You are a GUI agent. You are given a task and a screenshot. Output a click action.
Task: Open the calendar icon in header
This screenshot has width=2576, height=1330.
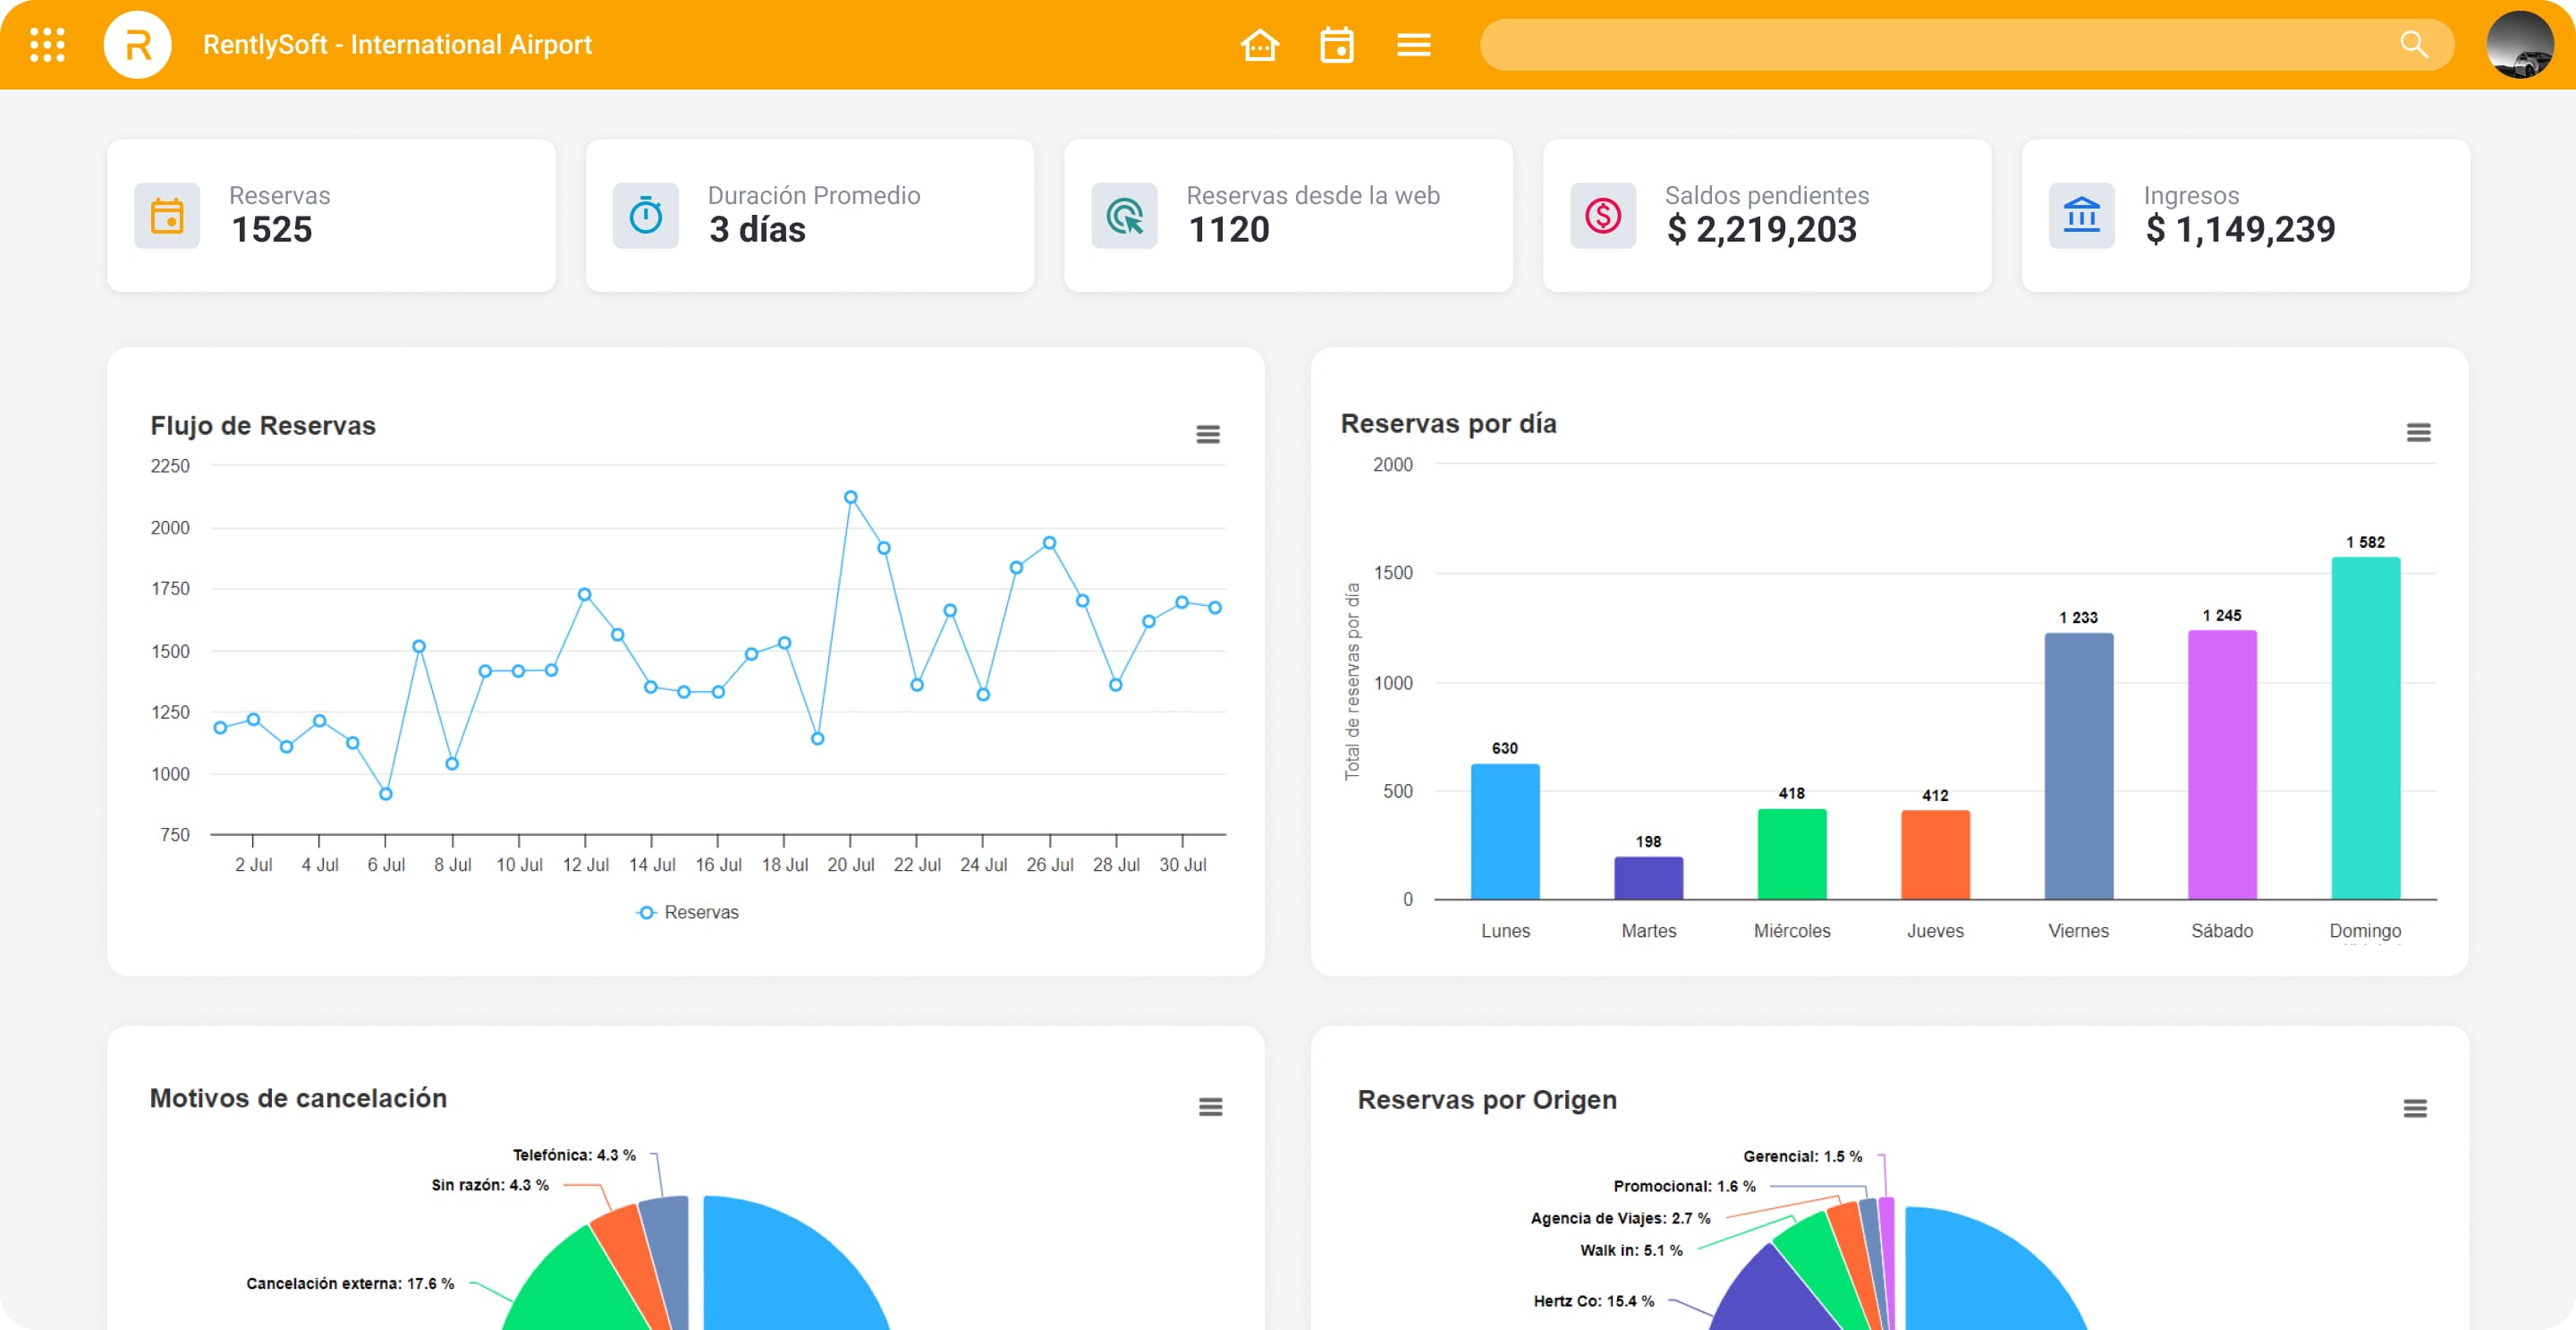point(1336,45)
